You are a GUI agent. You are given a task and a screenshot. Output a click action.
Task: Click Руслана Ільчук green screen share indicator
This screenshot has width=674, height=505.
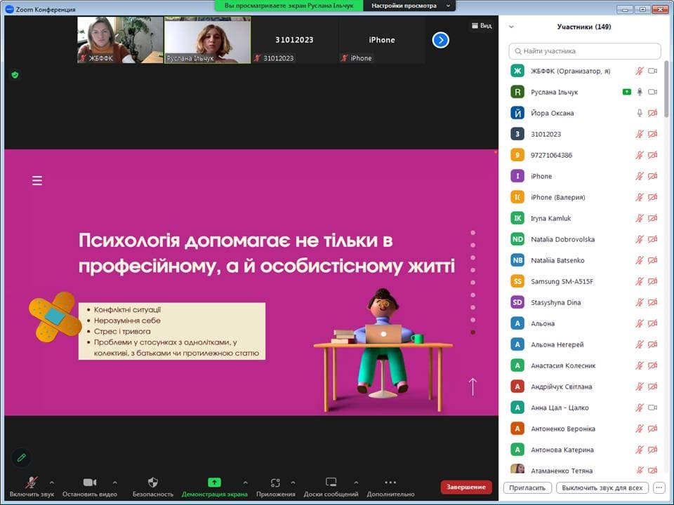(x=627, y=92)
